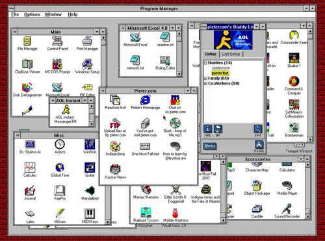
Task: Click the Excel group scroll-up arrow
Action: coord(179,34)
